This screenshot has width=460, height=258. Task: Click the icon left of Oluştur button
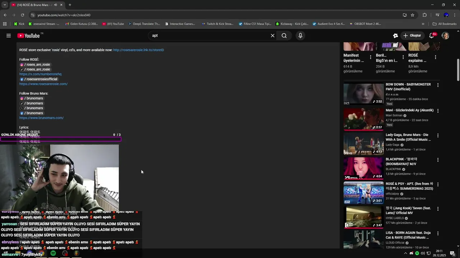pyautogui.click(x=395, y=35)
